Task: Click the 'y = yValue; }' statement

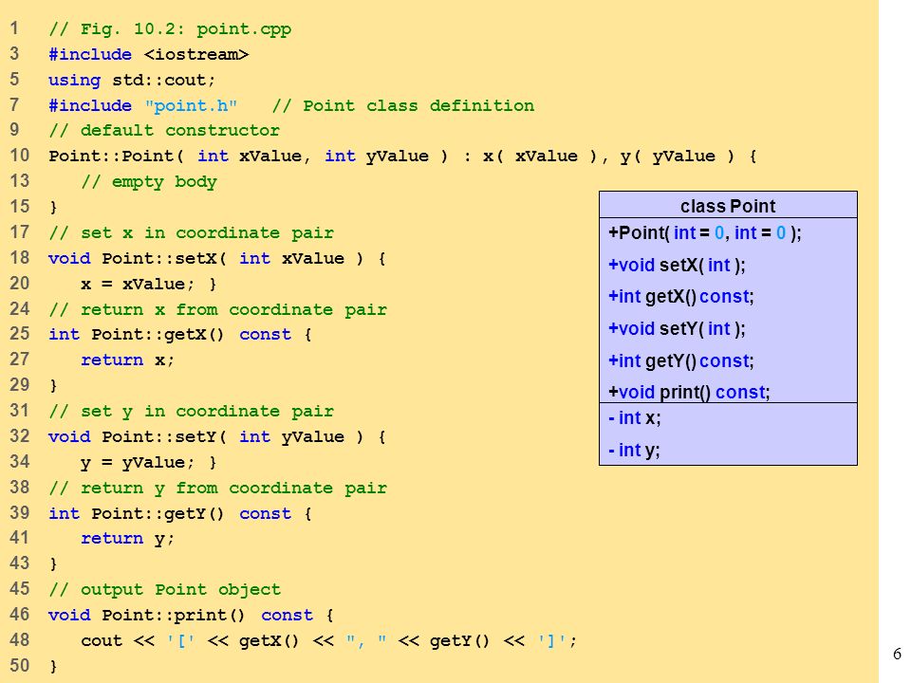Action: click(x=149, y=462)
